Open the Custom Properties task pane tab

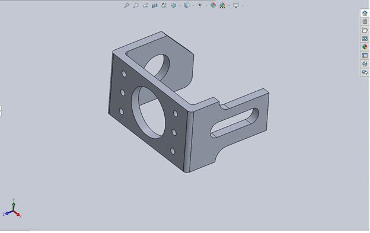[365, 55]
